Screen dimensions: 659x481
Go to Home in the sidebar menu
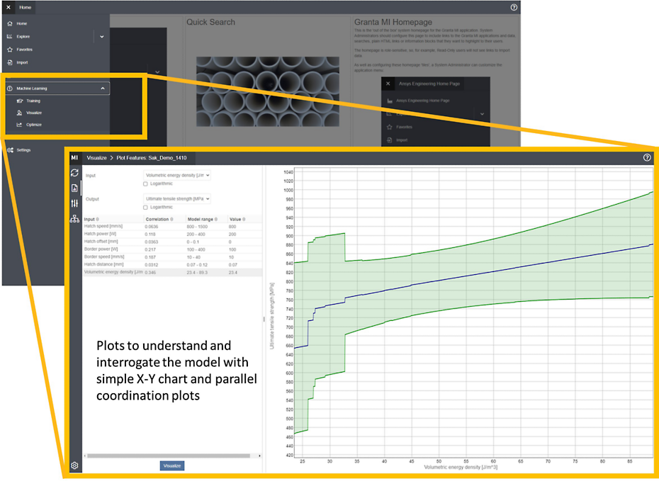click(22, 23)
